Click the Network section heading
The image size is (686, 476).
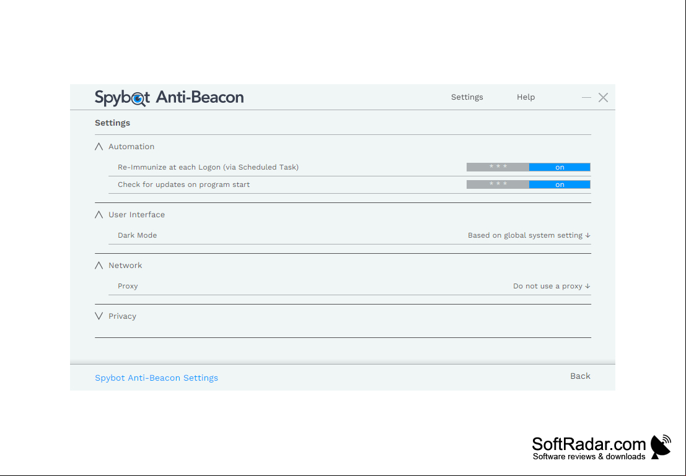[x=125, y=266]
